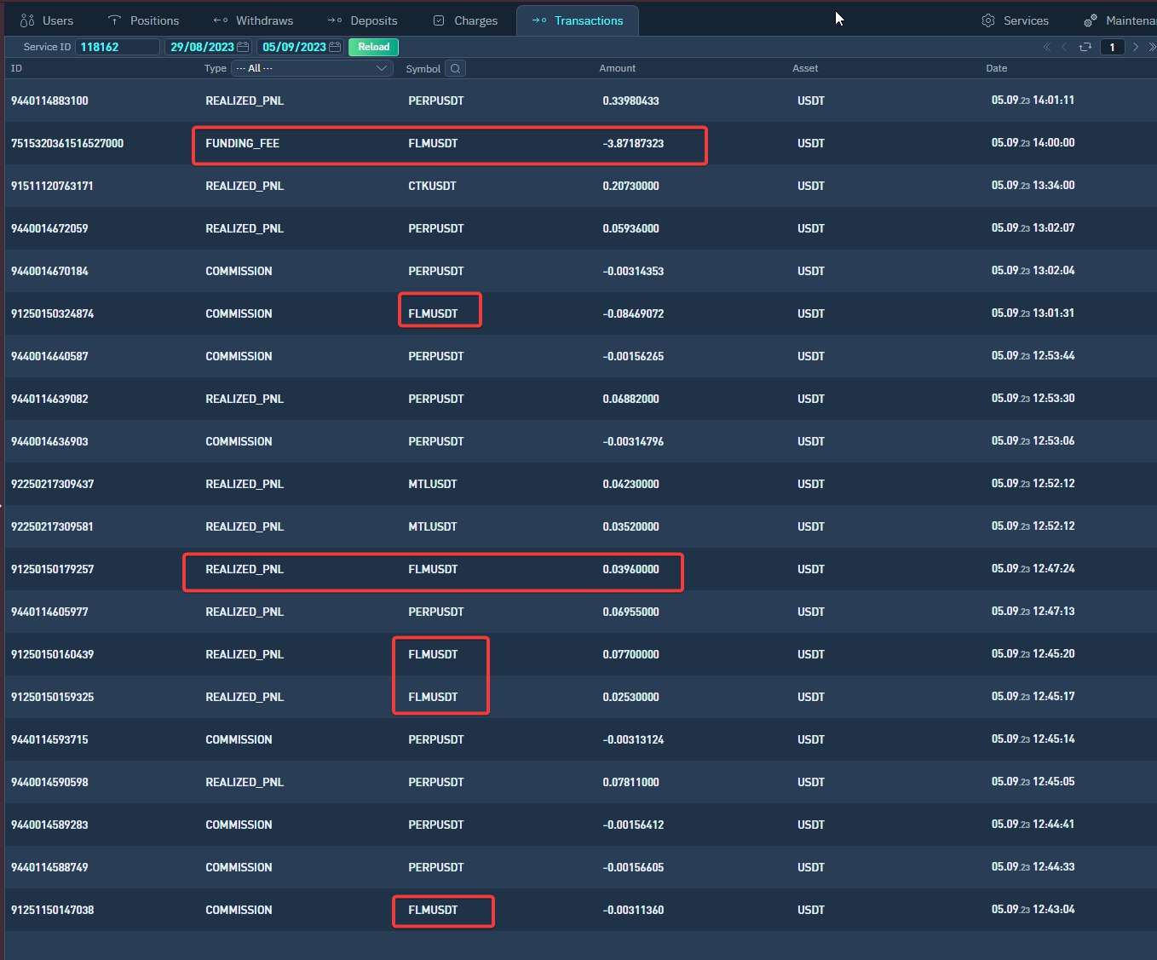Click amount -3.87187323

point(633,143)
